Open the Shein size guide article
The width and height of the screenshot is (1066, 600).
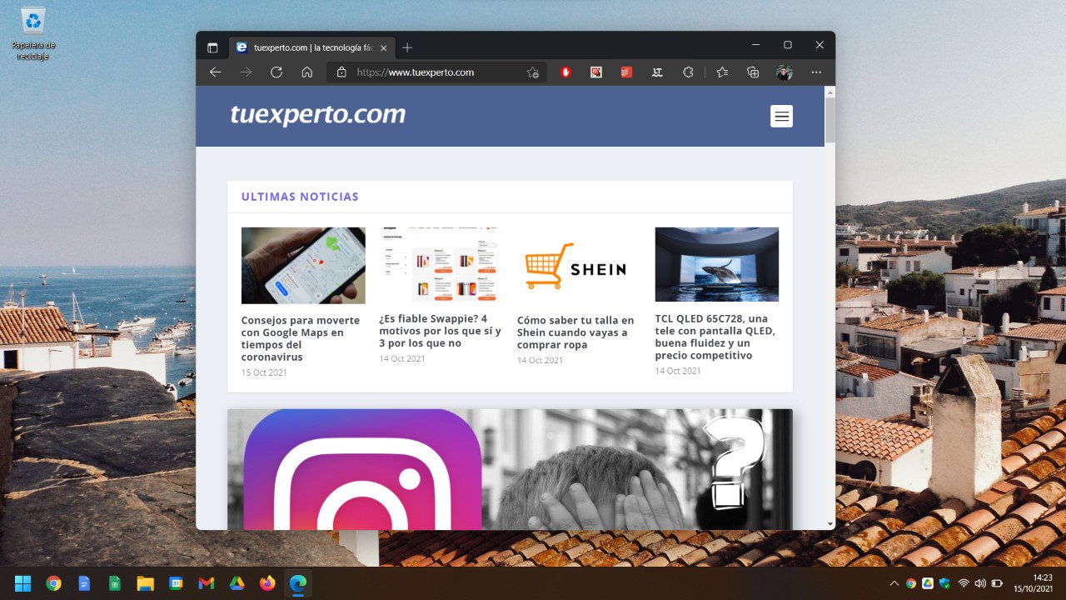575,332
